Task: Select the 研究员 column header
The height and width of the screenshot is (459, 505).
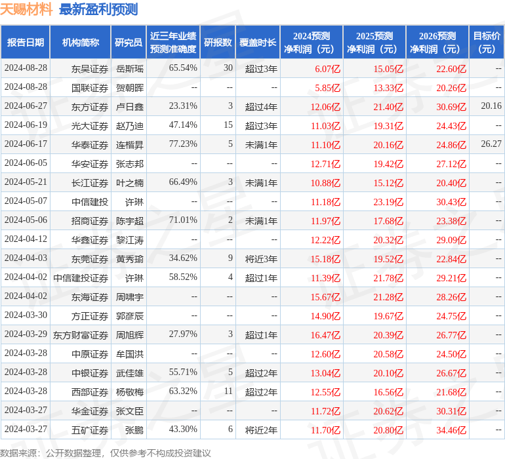Action: pos(129,42)
